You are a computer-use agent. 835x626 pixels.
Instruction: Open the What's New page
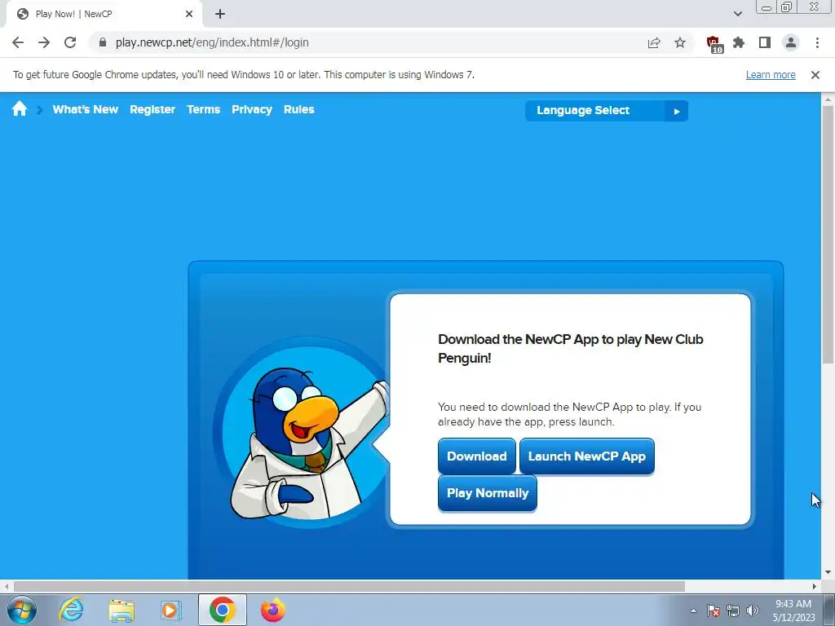pyautogui.click(x=85, y=109)
